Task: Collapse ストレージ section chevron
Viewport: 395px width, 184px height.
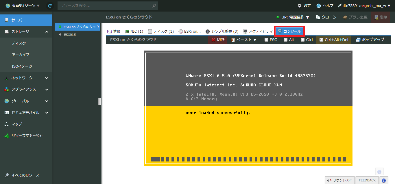Action: [47, 32]
